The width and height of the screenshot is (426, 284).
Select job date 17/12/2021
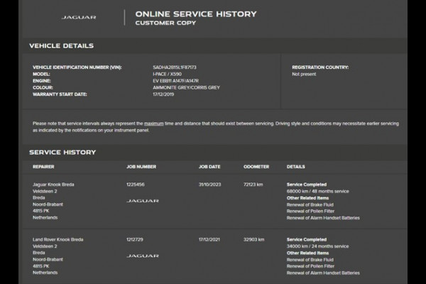click(209, 239)
